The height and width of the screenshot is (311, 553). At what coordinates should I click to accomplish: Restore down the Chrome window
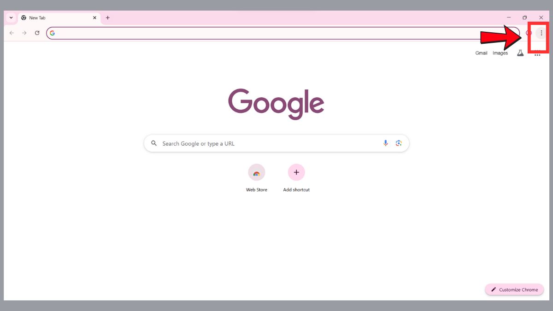524,18
